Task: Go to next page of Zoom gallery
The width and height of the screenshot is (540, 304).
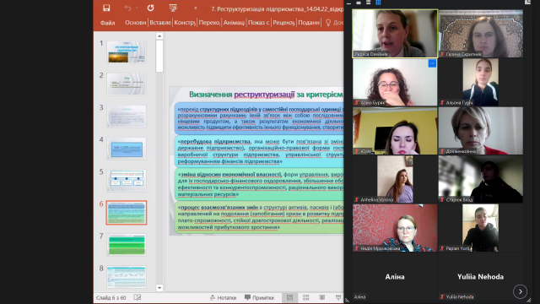Action: (521, 291)
